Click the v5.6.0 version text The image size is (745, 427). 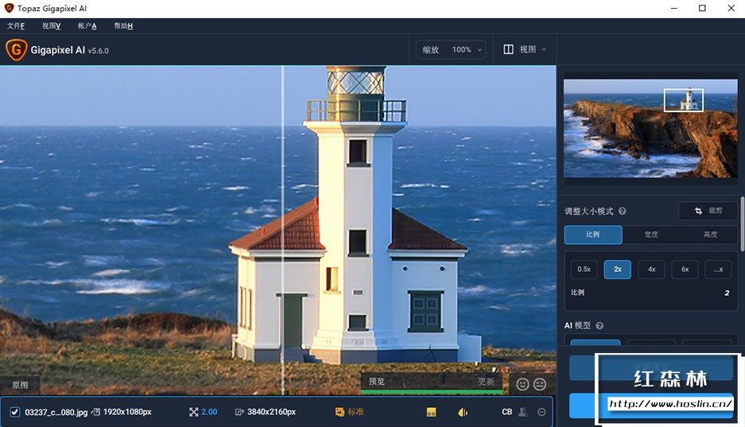pyautogui.click(x=99, y=51)
